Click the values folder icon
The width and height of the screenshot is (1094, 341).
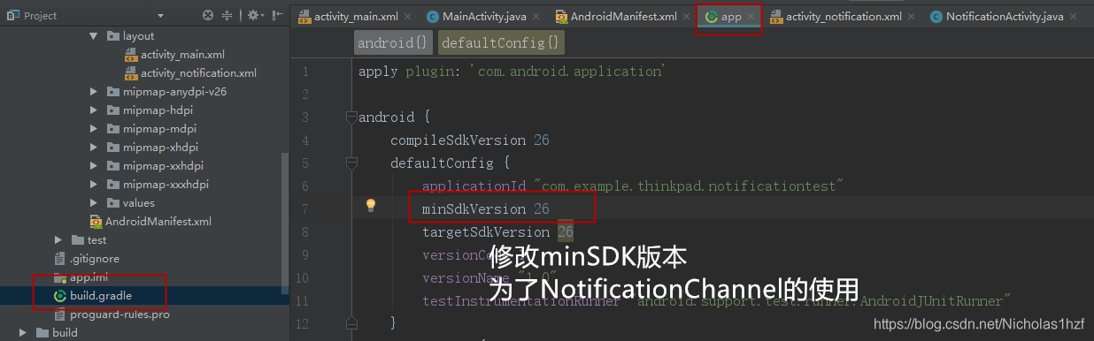click(x=112, y=203)
